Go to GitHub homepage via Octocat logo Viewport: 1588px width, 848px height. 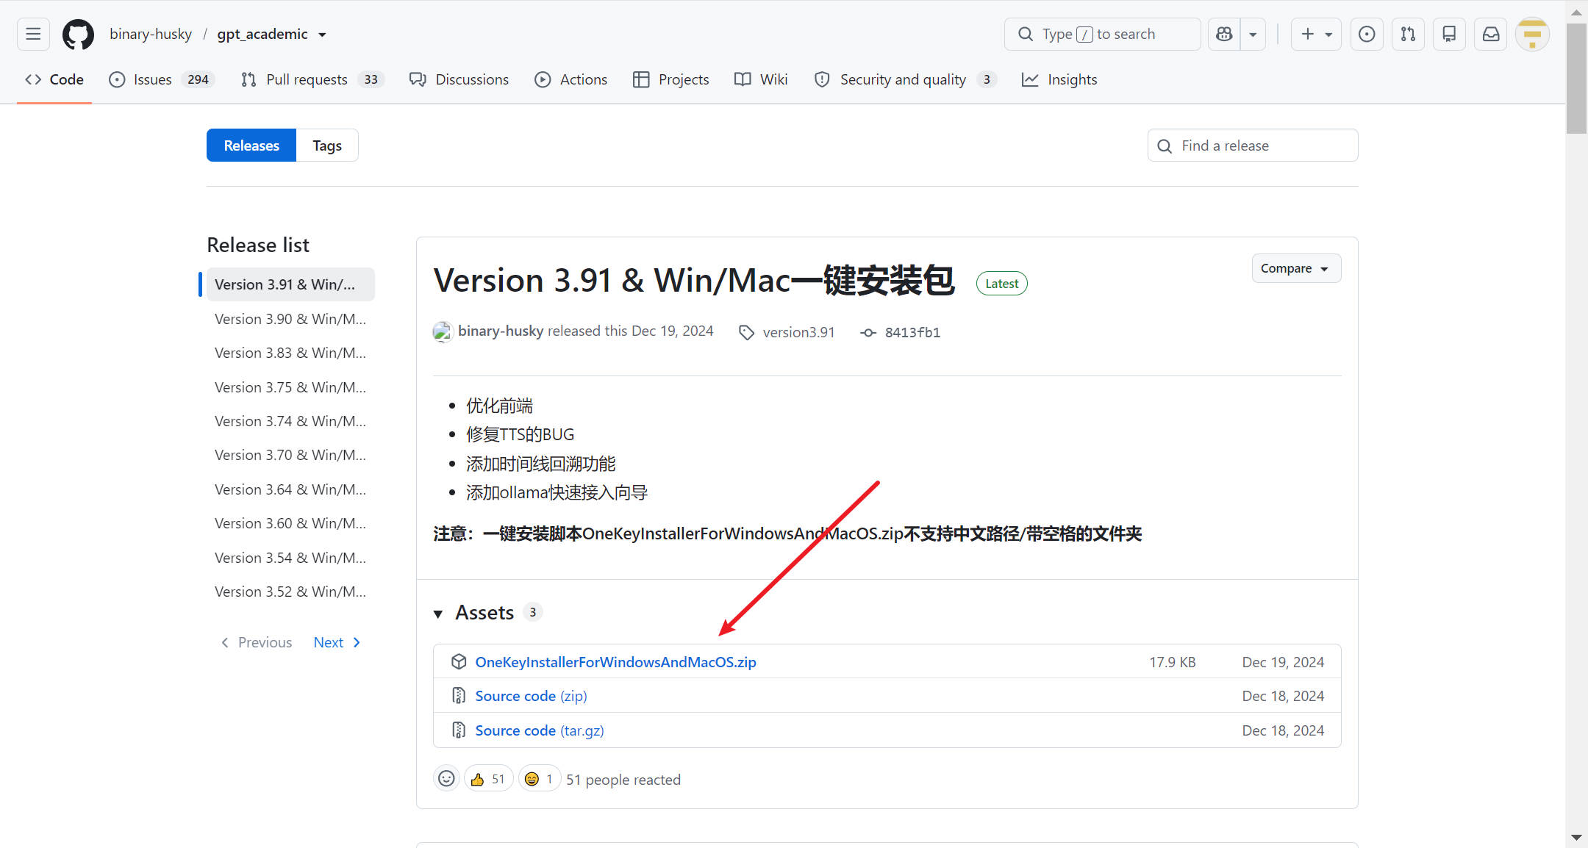[78, 34]
